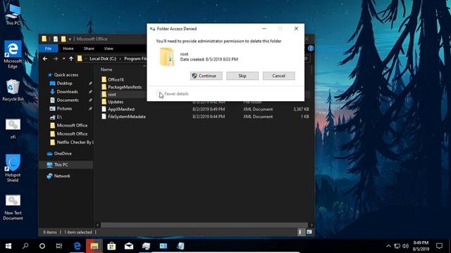Switch to large icons view in status bar

309,232
